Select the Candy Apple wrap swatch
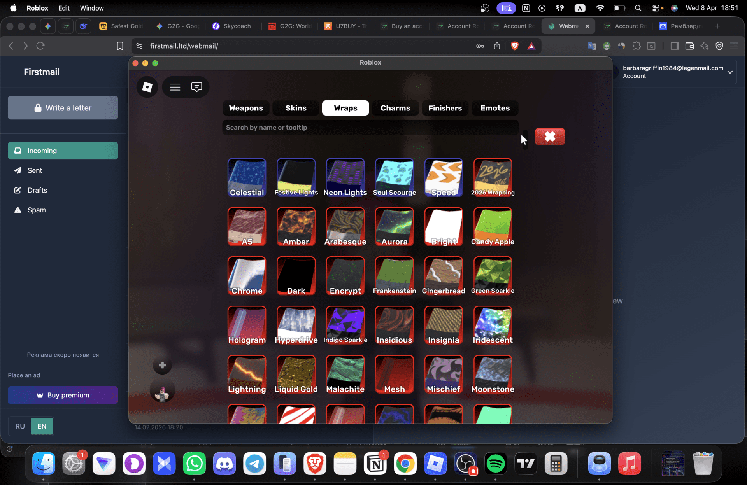The image size is (747, 485). (493, 226)
